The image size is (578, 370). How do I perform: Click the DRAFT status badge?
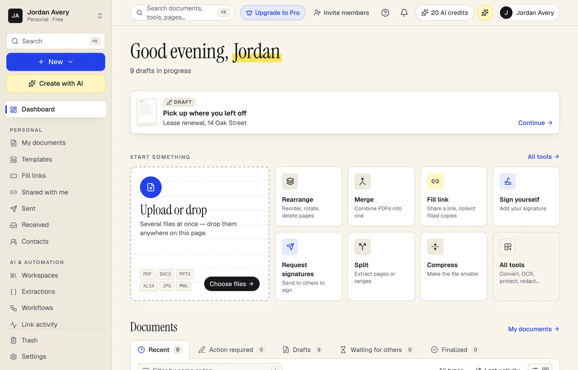[x=179, y=102]
